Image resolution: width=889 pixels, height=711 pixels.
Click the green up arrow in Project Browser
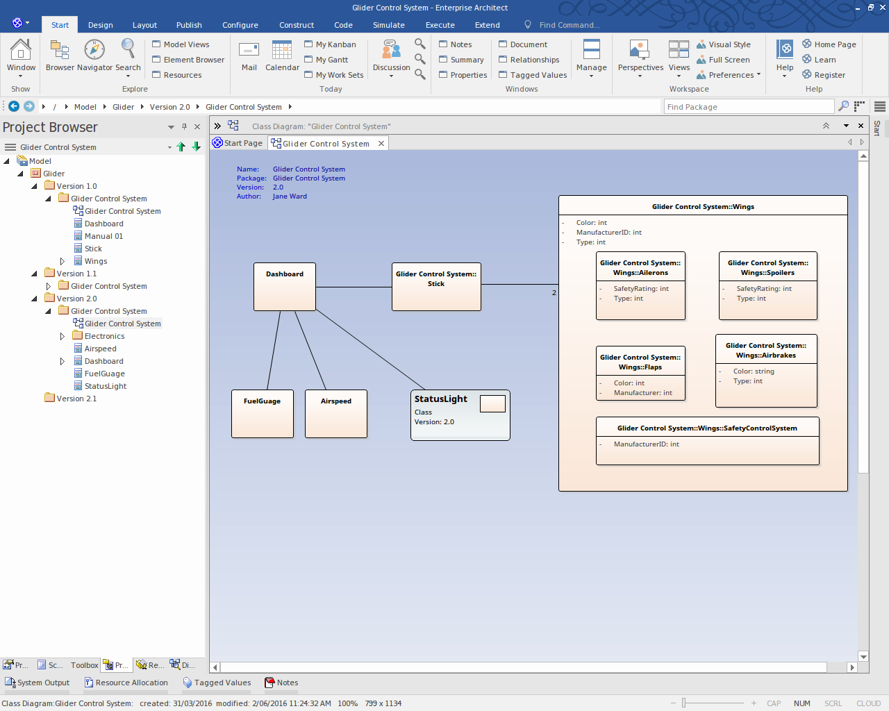click(181, 147)
